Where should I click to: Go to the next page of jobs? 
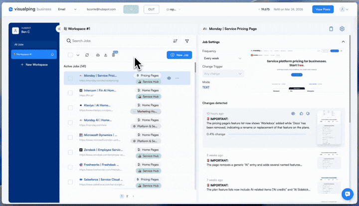point(133,196)
